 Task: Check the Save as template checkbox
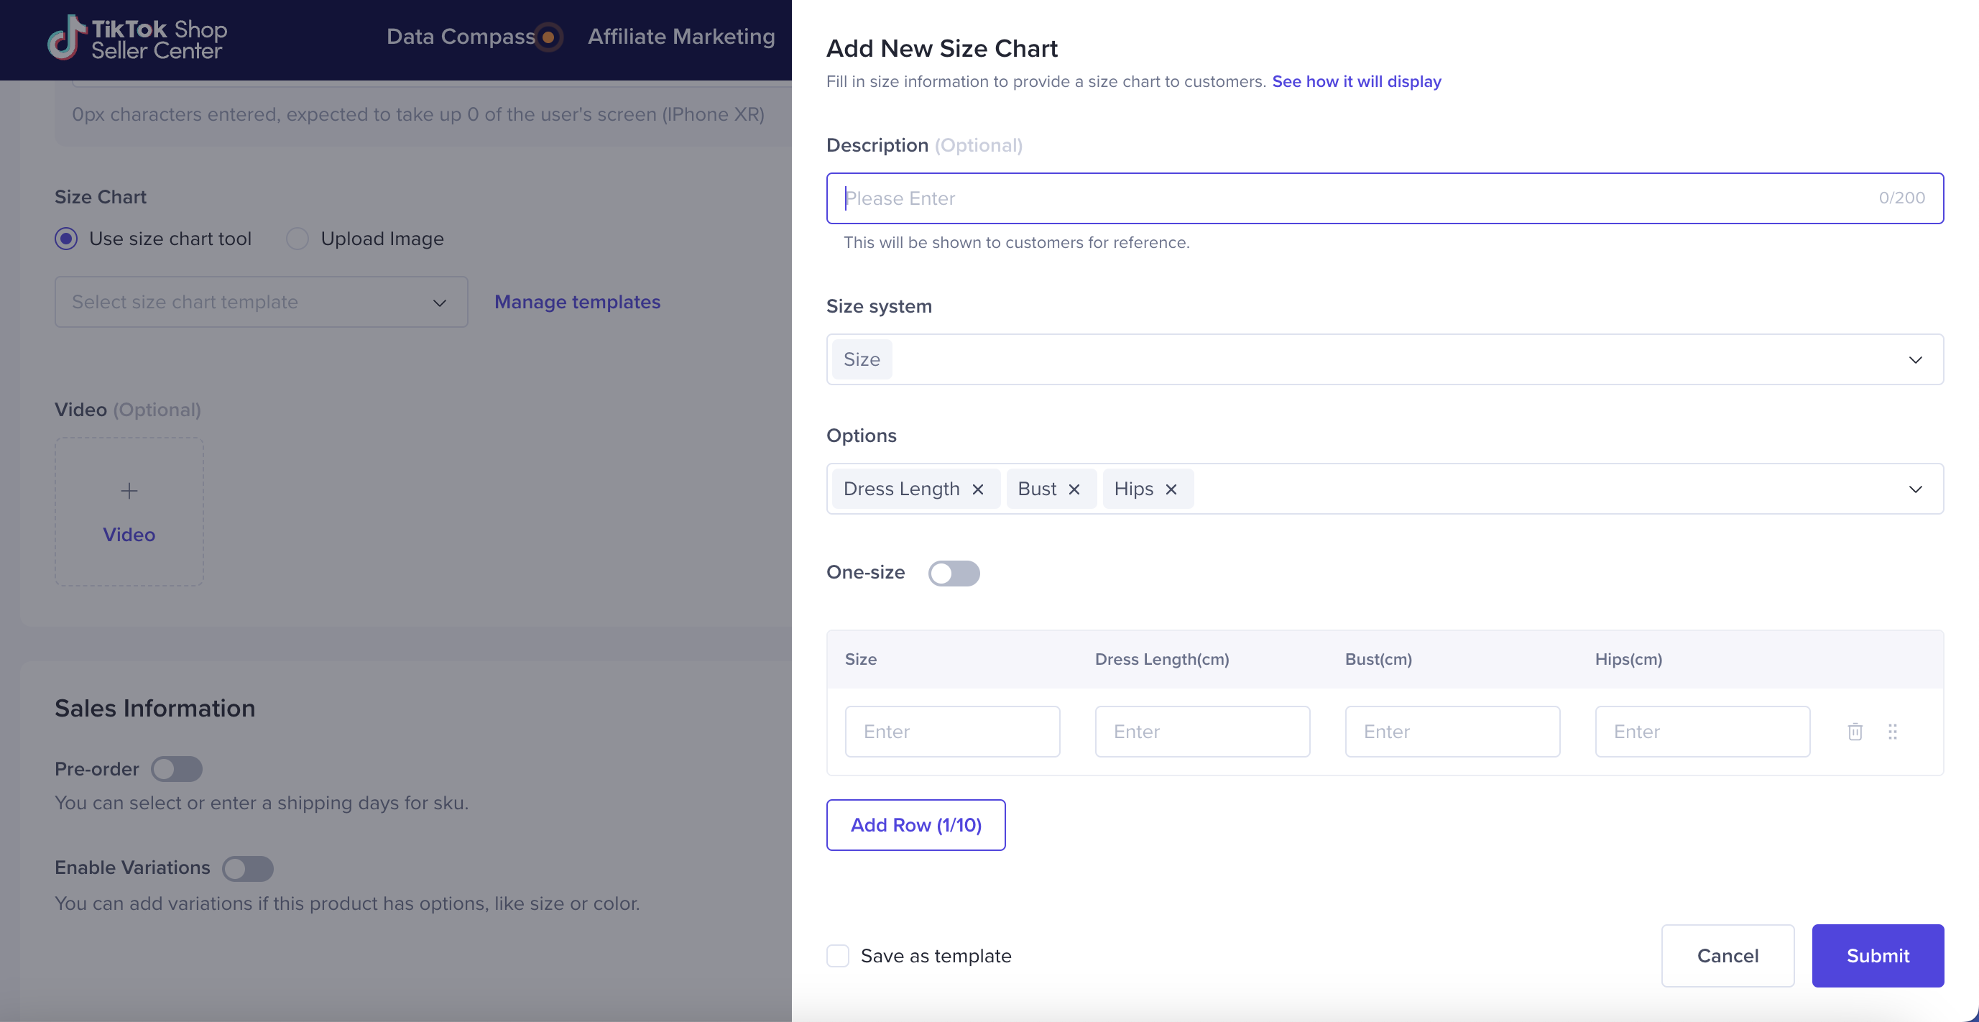pos(837,956)
